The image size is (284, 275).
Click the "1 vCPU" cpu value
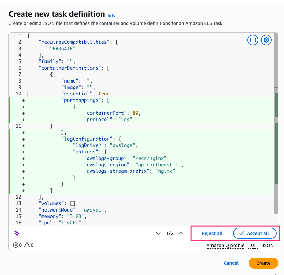tap(70, 223)
